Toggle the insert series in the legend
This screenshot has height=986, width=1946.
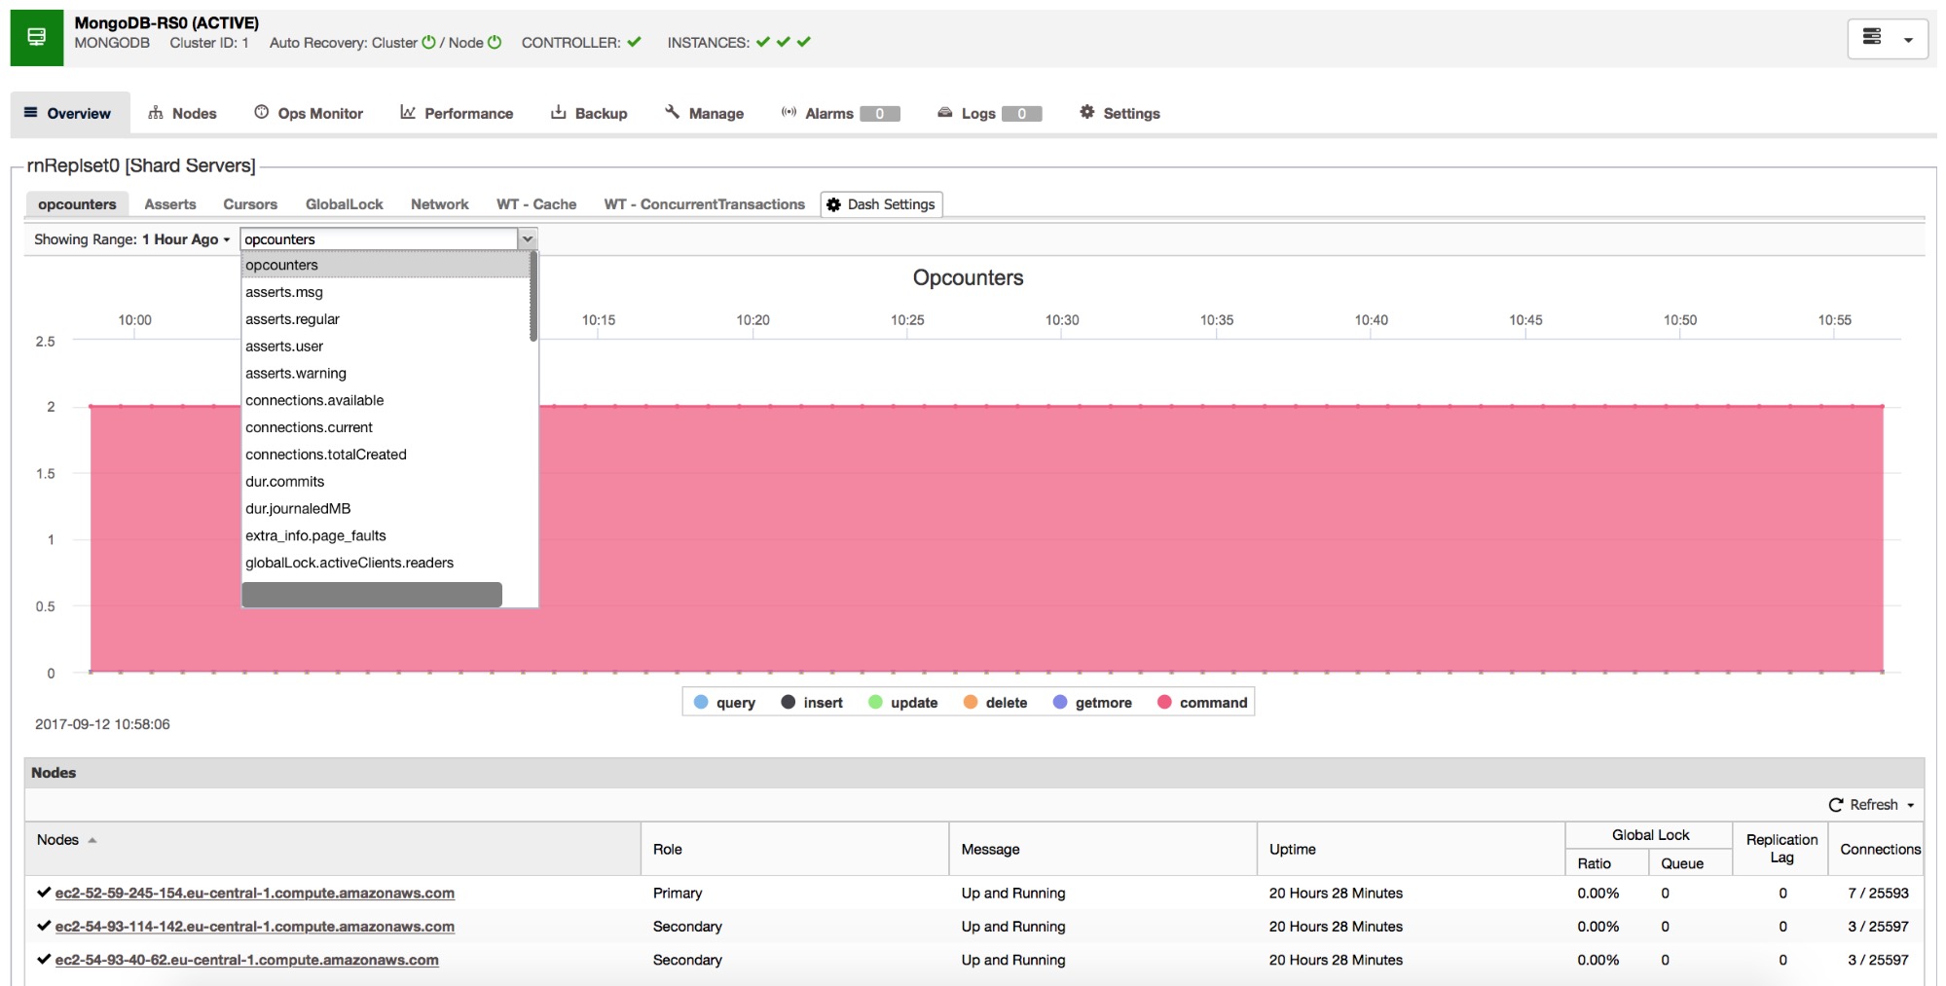(x=812, y=703)
